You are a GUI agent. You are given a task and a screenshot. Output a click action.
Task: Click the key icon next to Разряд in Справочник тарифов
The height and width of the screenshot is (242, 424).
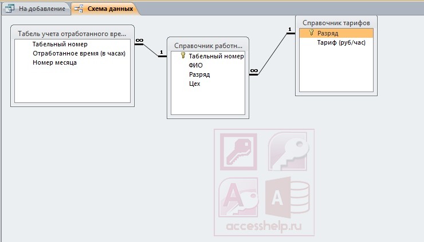tap(312, 33)
